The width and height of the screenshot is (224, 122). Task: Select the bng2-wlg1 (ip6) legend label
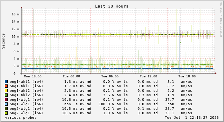(26, 113)
